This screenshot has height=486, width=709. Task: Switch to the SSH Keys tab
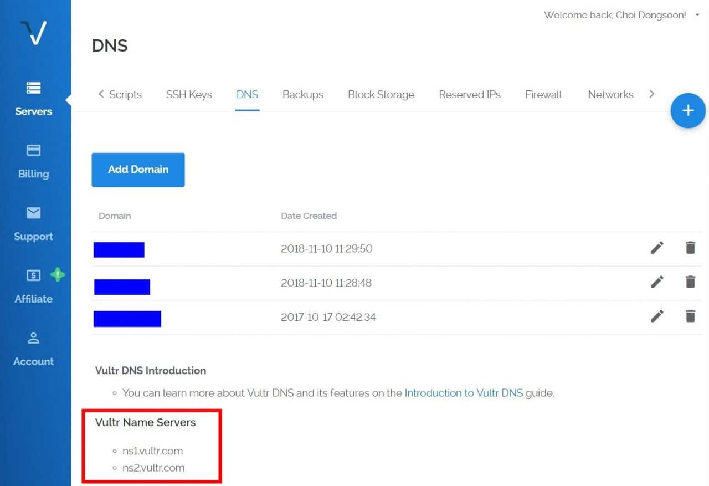(x=189, y=95)
